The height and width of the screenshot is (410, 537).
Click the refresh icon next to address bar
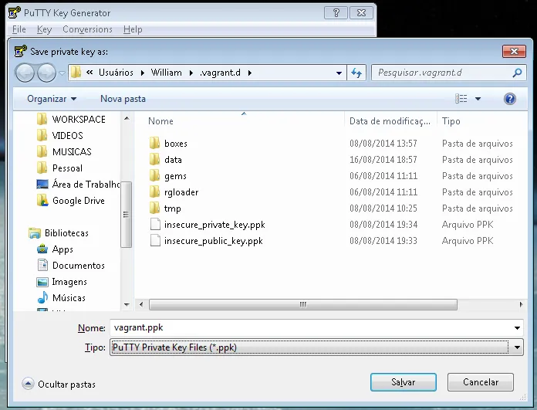[x=356, y=73]
